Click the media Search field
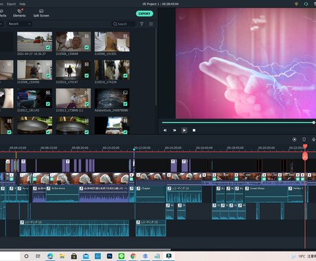The image size is (316, 261). click(123, 24)
